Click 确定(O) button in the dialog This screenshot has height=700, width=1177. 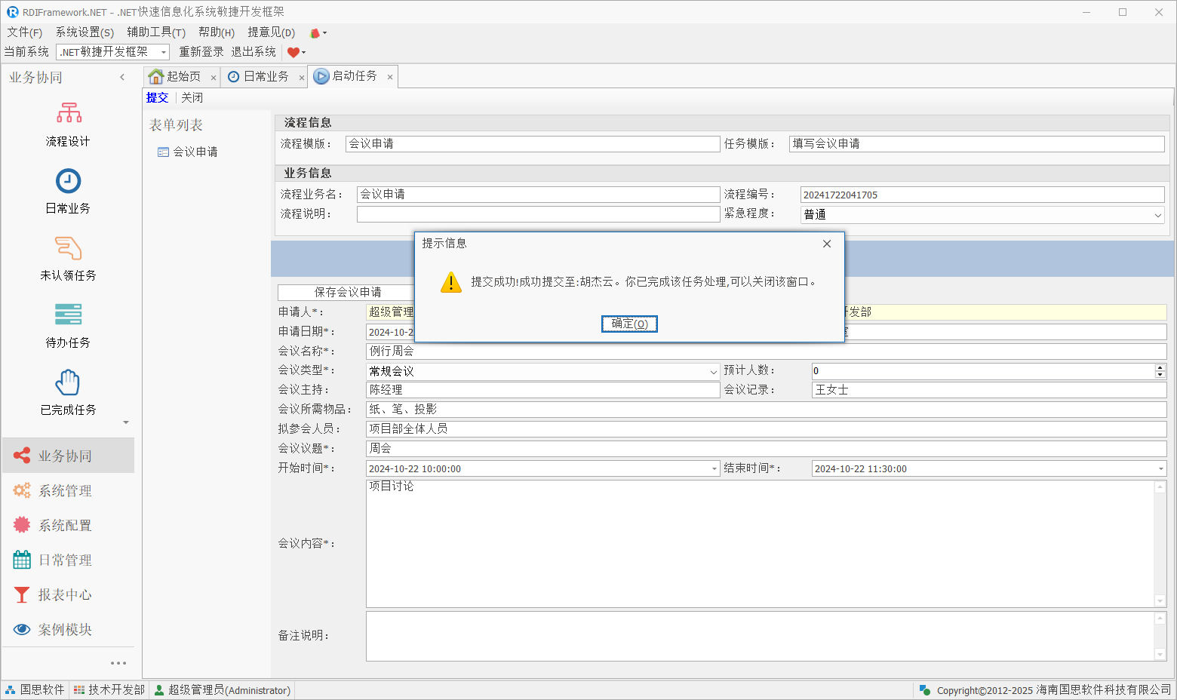coord(629,324)
